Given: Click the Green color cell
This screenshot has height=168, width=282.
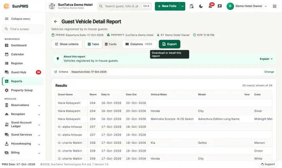Looking at the screenshot, I should pos(258,151).
